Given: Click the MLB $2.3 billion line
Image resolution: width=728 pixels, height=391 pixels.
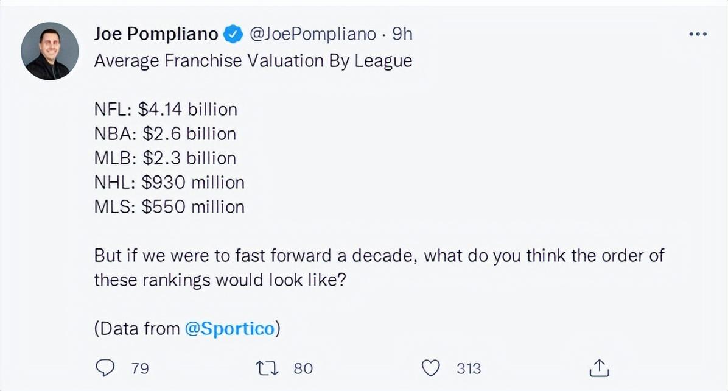Looking at the screenshot, I should 165,158.
